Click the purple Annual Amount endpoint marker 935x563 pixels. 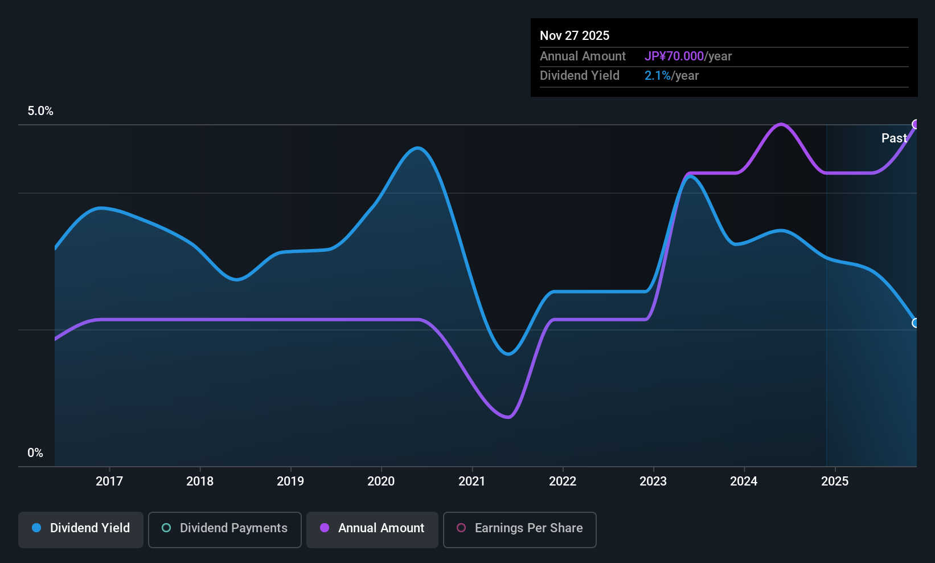916,124
